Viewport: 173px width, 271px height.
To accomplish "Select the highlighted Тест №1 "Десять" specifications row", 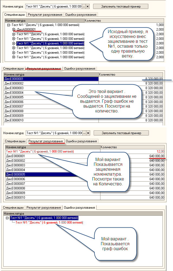I will click(x=50, y=43).
